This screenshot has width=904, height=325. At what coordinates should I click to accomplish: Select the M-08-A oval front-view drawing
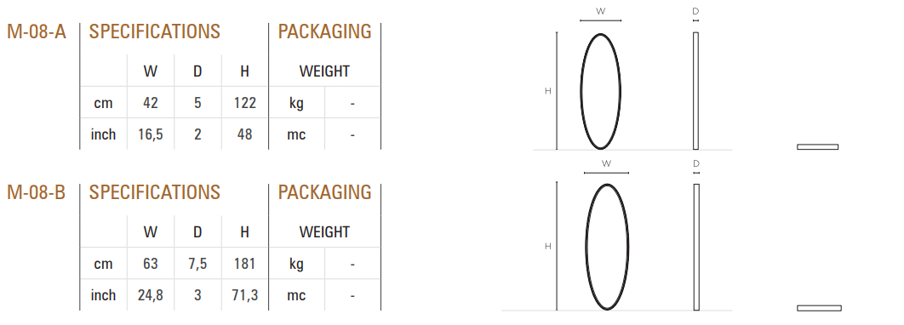click(x=600, y=91)
